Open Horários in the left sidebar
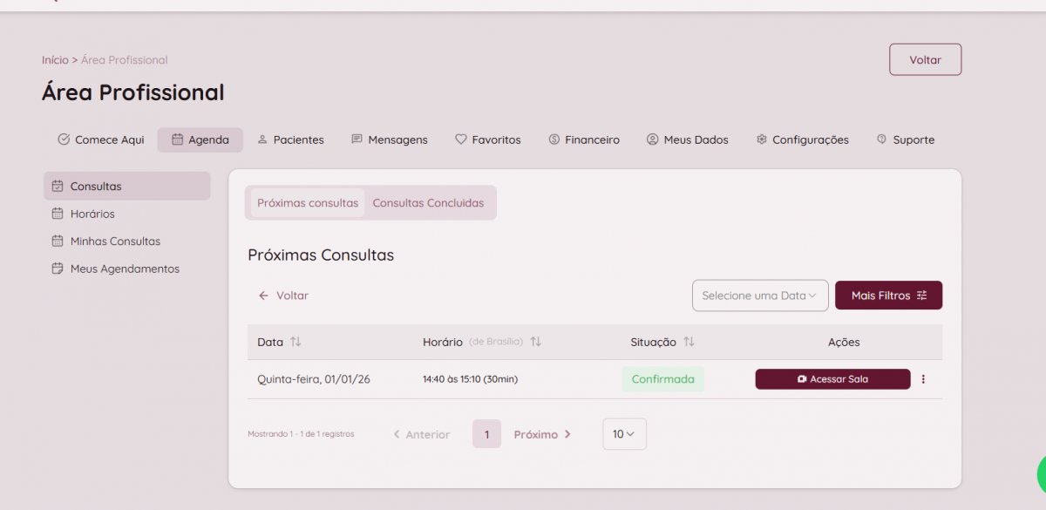 coord(92,214)
